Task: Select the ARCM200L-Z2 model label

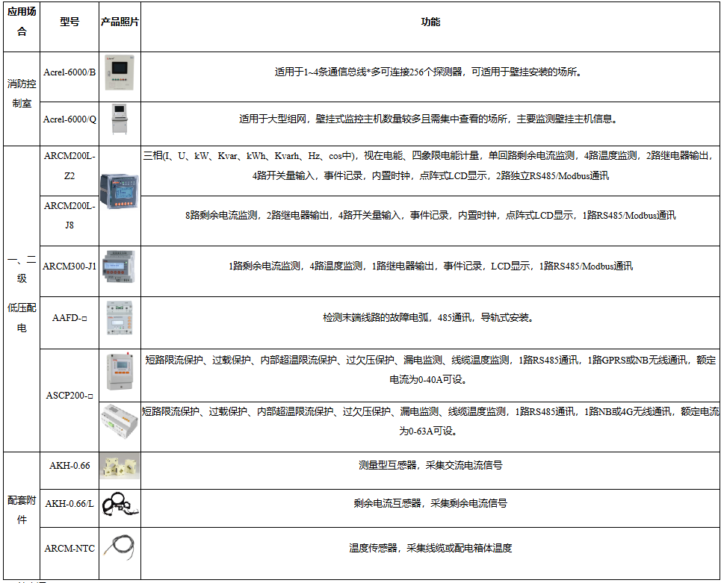Action: click(69, 166)
